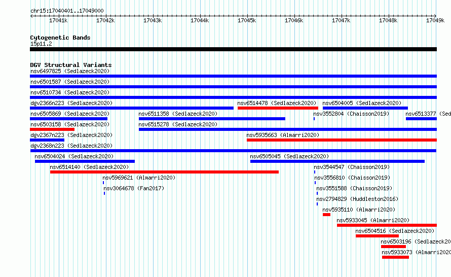Click the 17045k ruler marker

click(x=247, y=20)
